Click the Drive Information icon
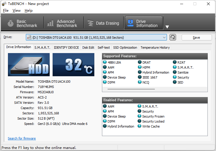The width and height of the screenshot is (216, 151). 130,23
